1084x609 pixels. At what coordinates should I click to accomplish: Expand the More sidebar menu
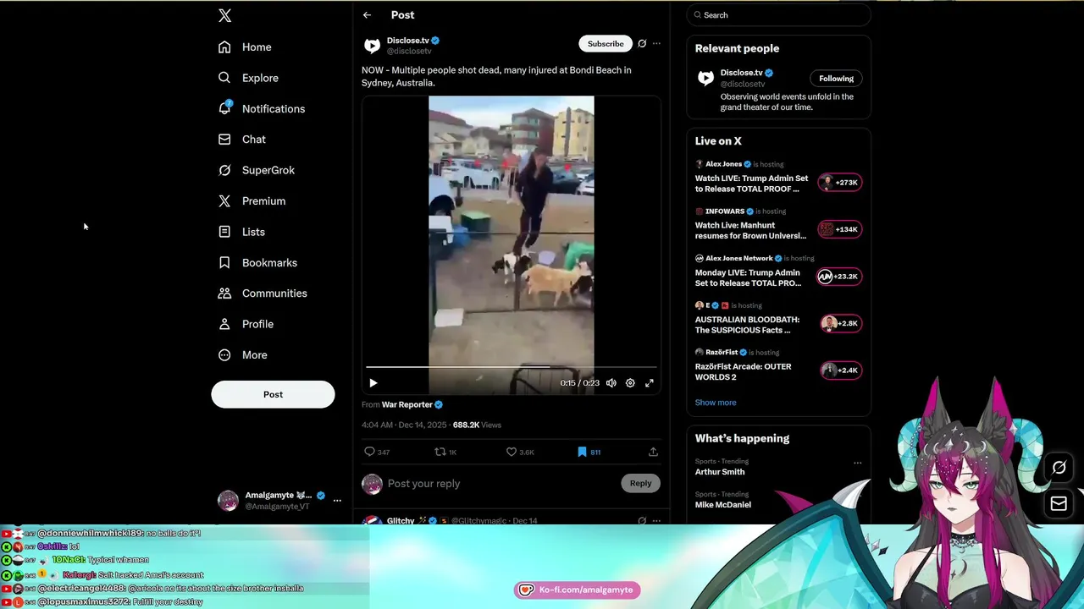click(242, 355)
